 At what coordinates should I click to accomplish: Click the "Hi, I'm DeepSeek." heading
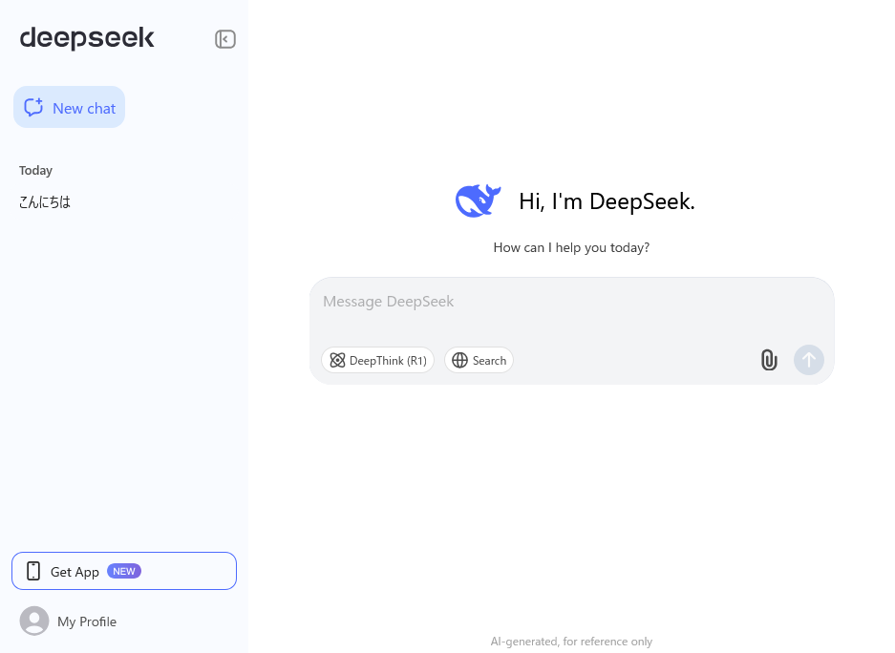[x=607, y=201]
